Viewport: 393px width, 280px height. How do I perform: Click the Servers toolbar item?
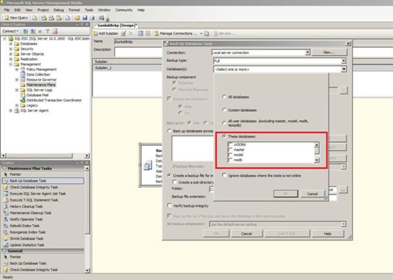point(225,33)
